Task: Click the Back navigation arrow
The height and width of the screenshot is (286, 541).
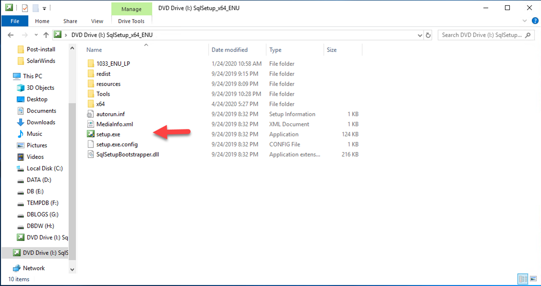Action: click(x=11, y=35)
